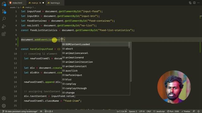The height and width of the screenshot is (113, 202).
Task: Switch to the learning.js tab
Action: point(55,3)
